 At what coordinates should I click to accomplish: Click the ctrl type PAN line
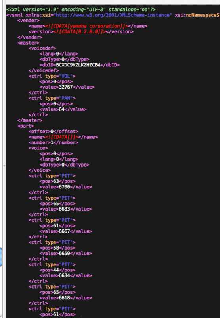click(x=52, y=98)
